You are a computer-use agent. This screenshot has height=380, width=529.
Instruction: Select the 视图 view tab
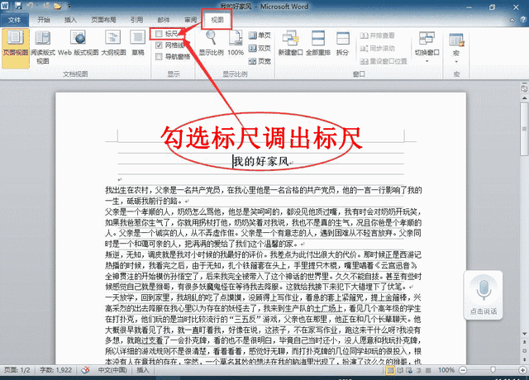click(x=217, y=20)
